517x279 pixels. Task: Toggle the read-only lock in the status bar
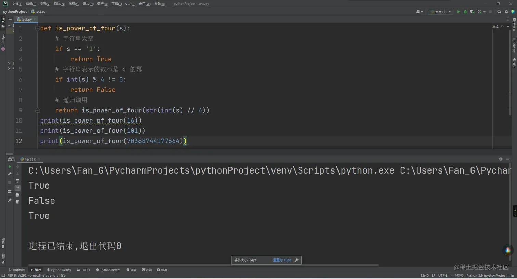pyautogui.click(x=512, y=276)
